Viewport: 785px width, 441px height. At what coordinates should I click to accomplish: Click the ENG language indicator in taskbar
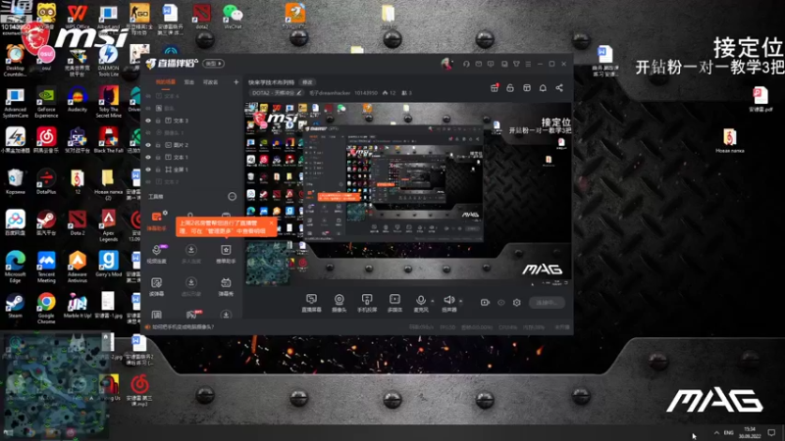[x=729, y=433]
